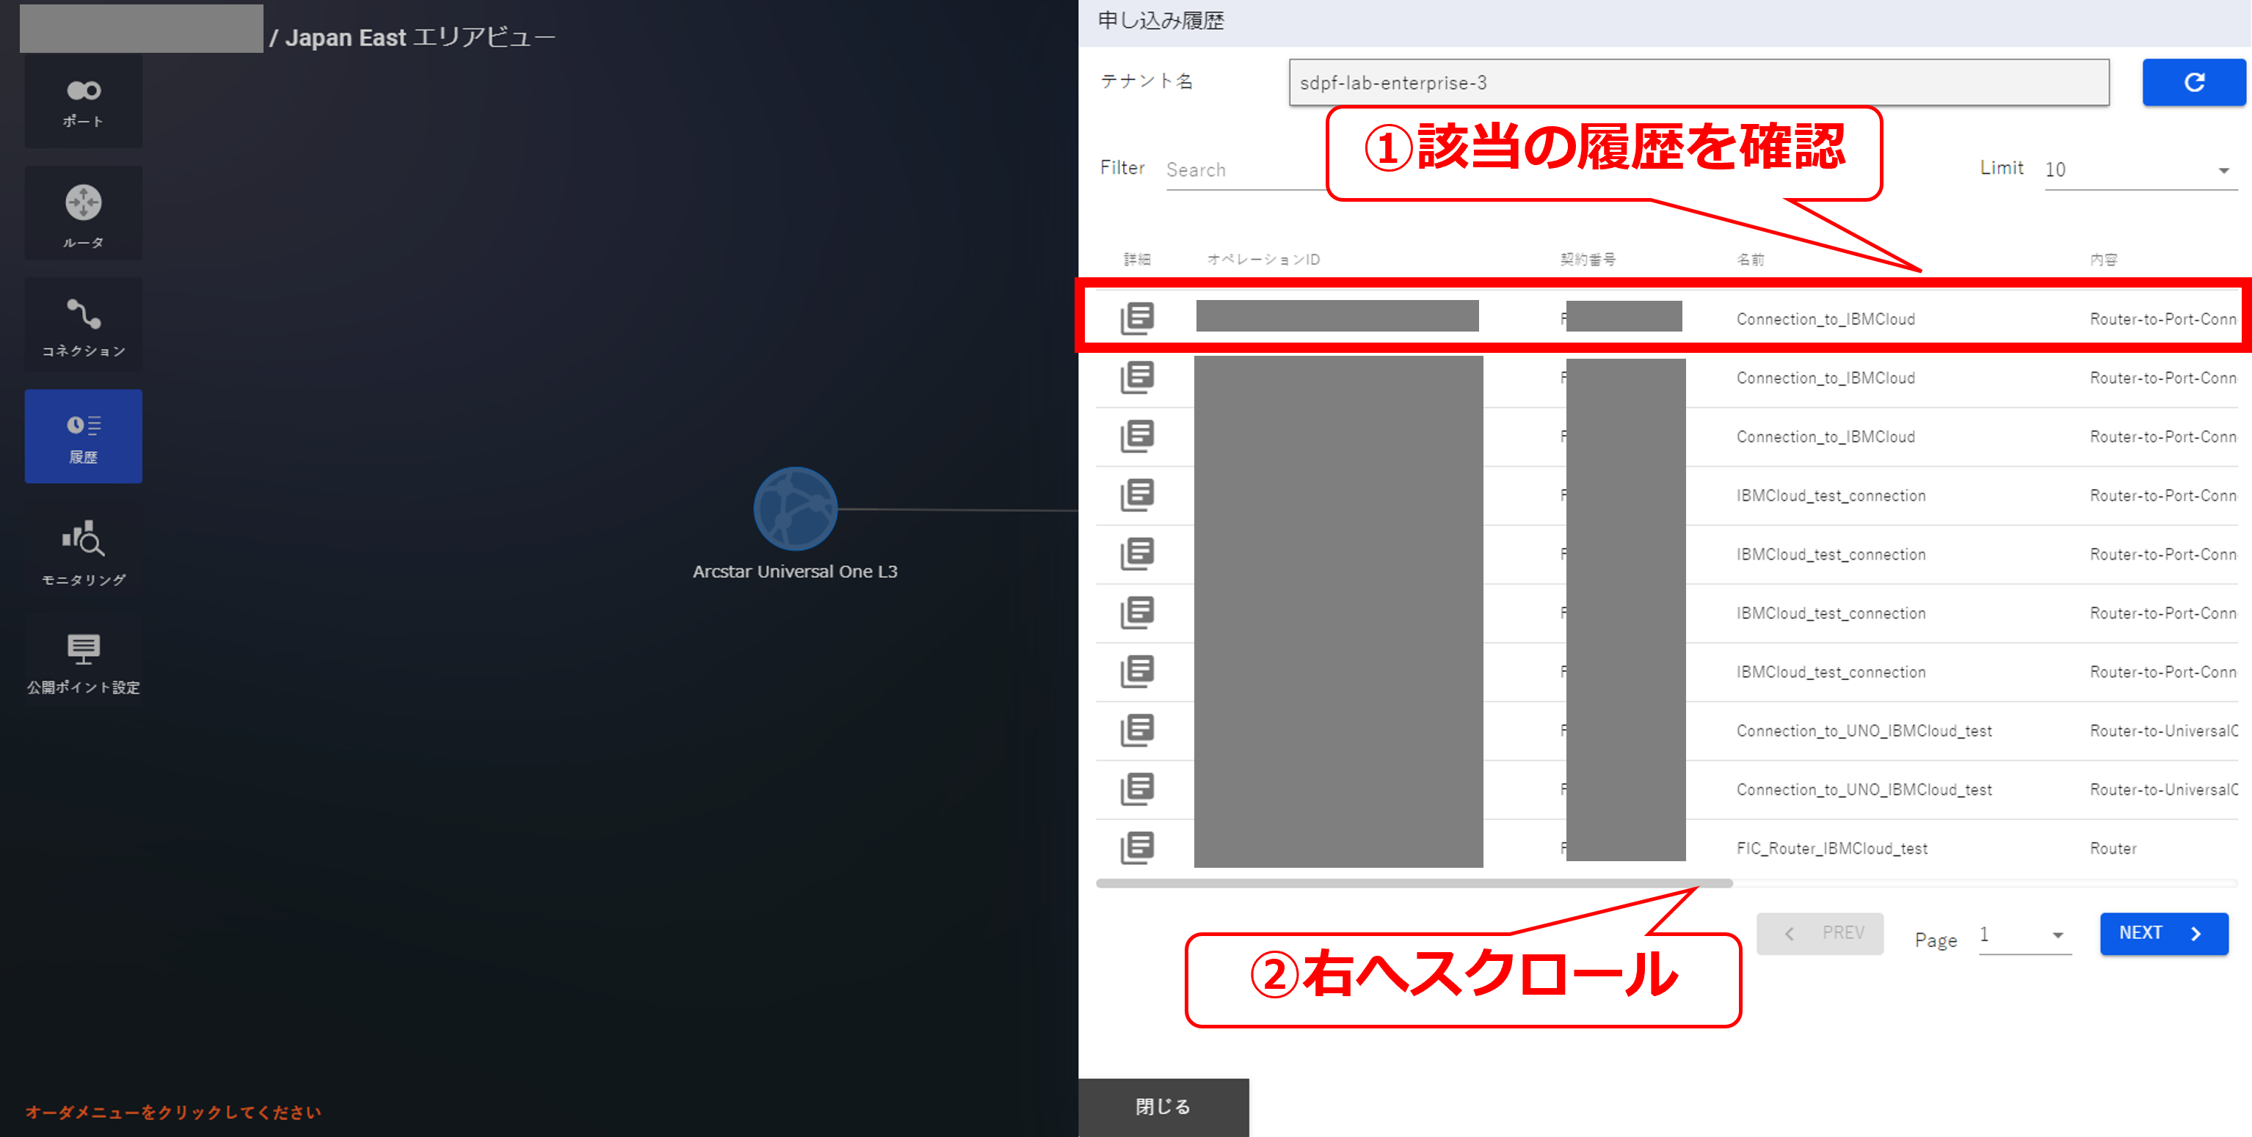Click the blue refresh button
The width and height of the screenshot is (2252, 1137).
[2193, 82]
